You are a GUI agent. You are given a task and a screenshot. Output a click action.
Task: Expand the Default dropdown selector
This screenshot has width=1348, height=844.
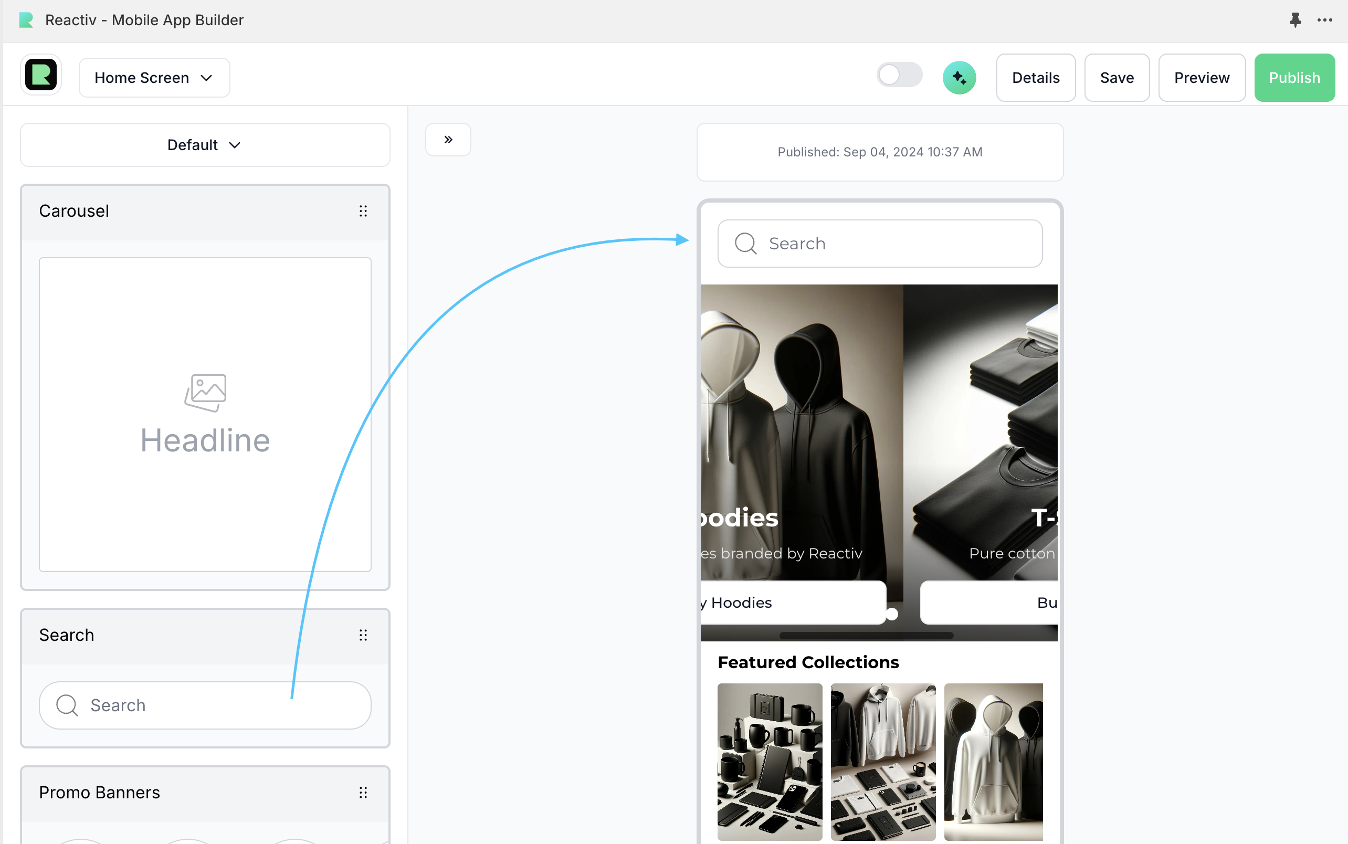coord(204,145)
